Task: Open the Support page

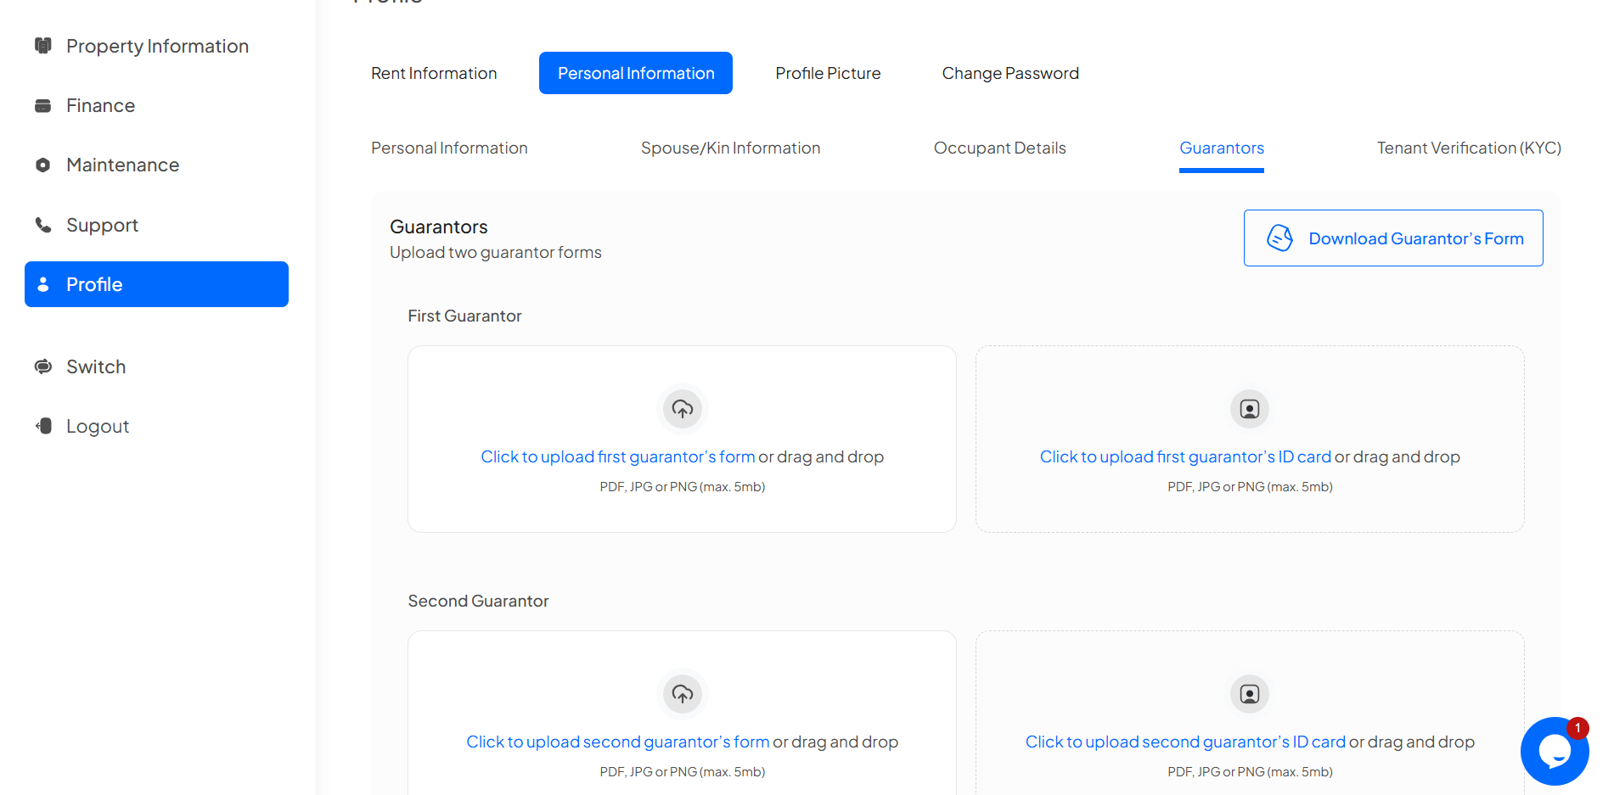Action: tap(157, 225)
